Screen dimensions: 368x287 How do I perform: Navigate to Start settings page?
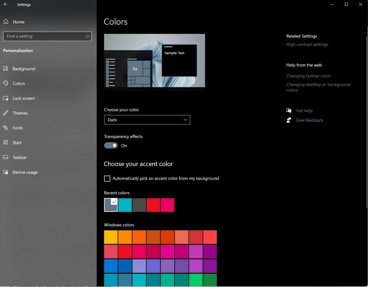coord(17,143)
